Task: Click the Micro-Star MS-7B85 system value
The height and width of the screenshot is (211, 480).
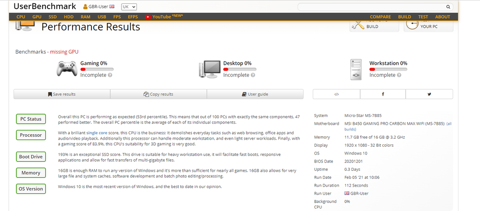Action: coord(363,116)
